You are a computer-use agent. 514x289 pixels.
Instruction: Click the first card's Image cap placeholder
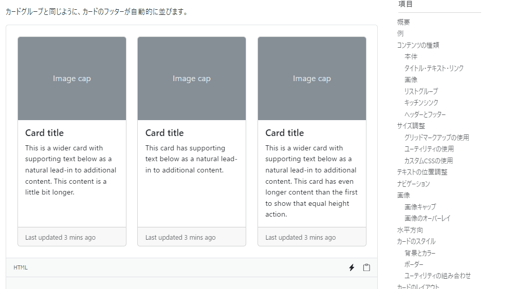pos(72,79)
